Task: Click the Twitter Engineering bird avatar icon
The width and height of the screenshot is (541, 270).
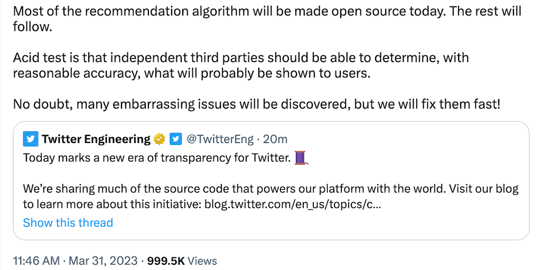Action: (31, 139)
